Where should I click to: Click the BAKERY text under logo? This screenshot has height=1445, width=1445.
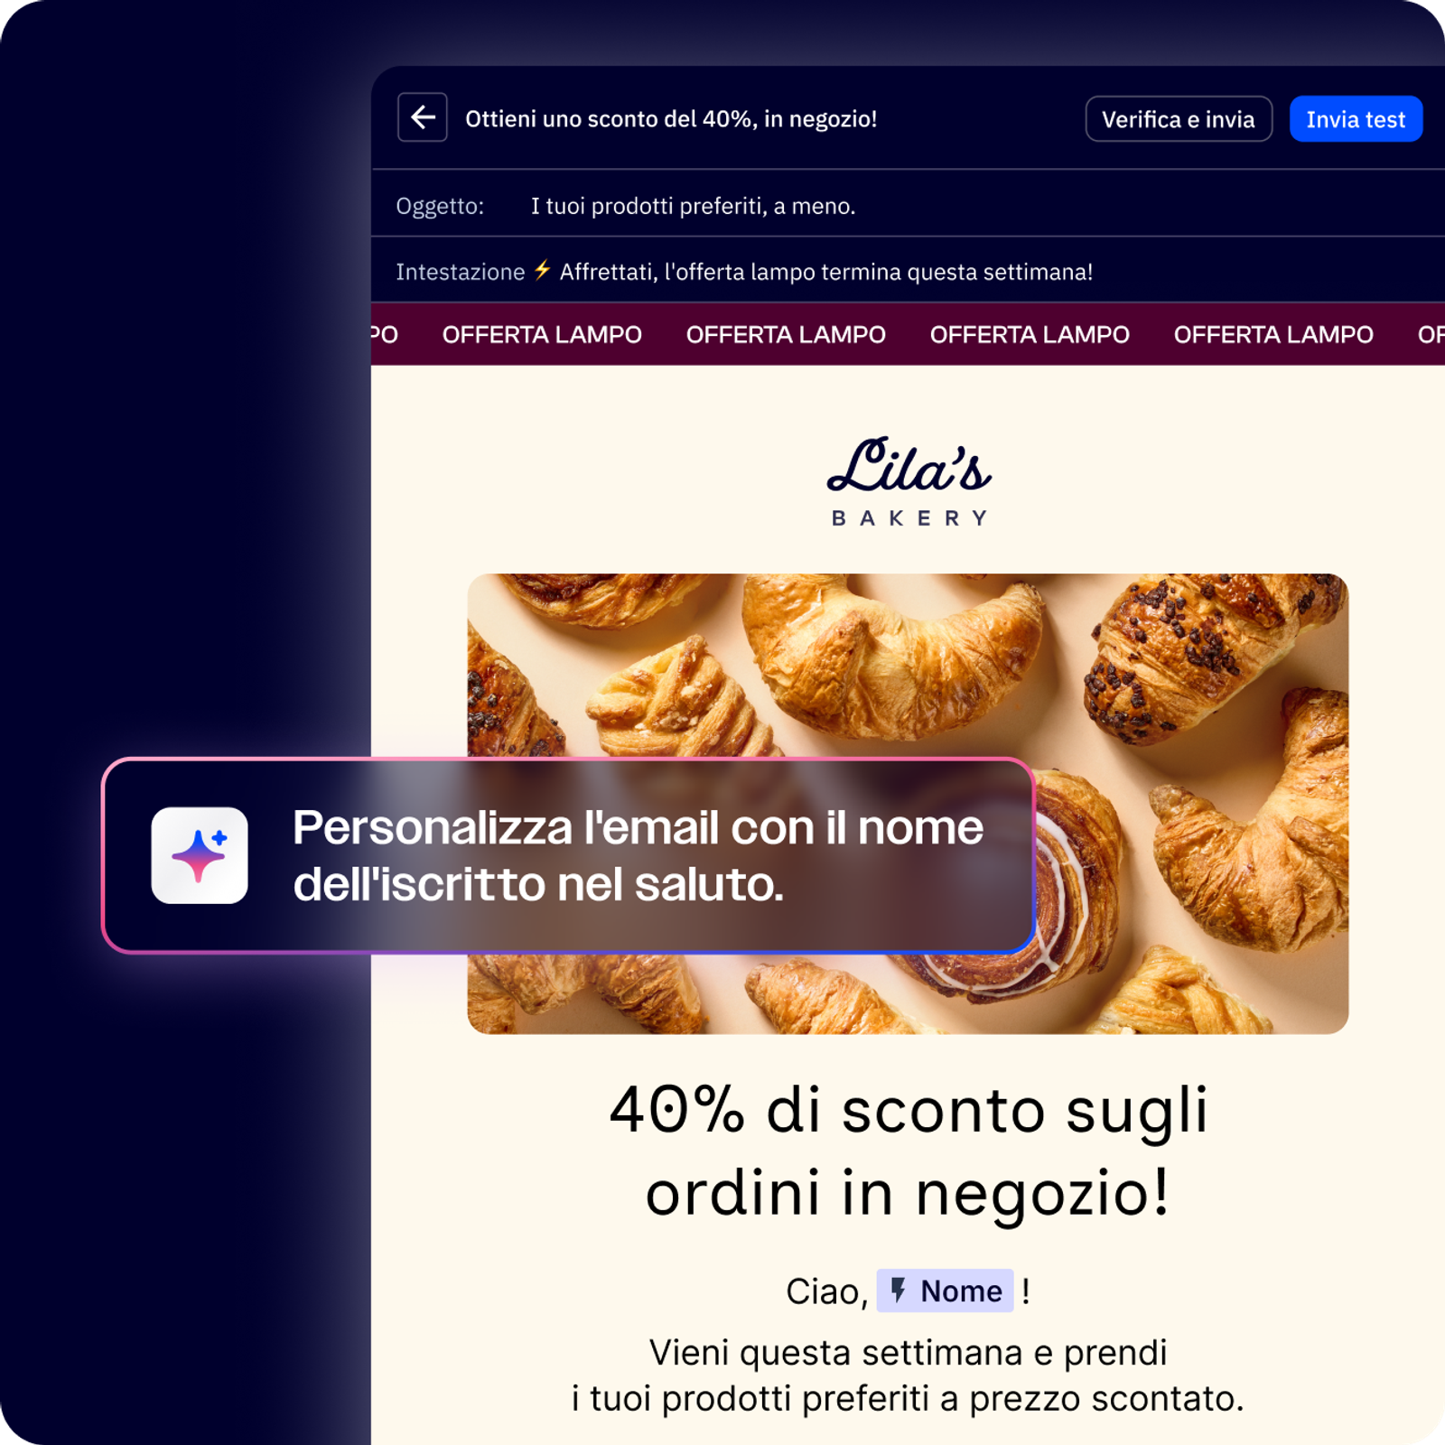[909, 518]
